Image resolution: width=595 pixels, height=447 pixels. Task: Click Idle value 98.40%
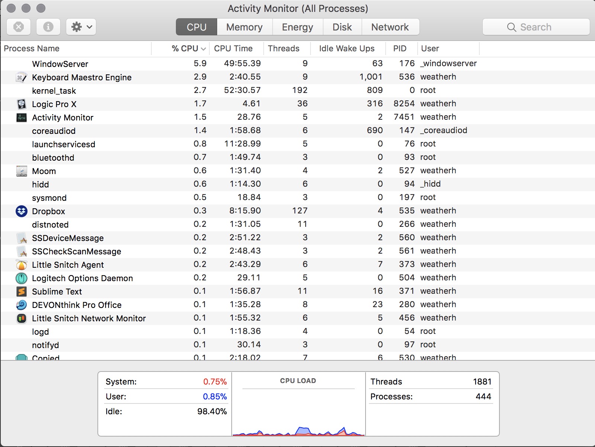pos(212,411)
